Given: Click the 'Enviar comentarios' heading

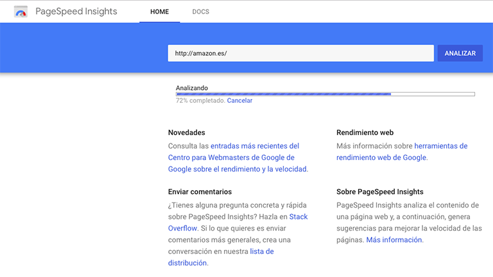Looking at the screenshot, I should (x=200, y=192).
